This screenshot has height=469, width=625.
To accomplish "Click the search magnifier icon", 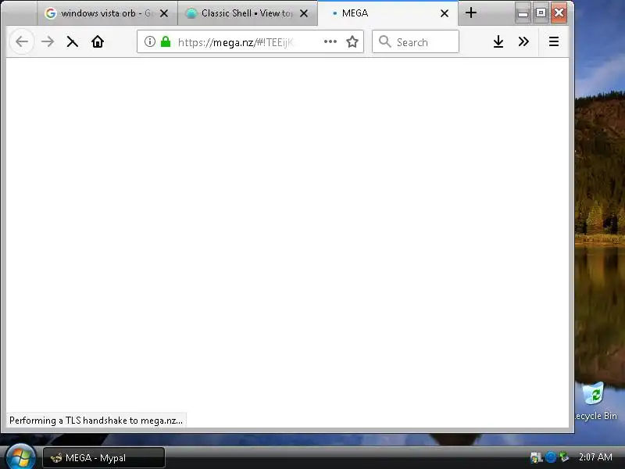I will (x=384, y=41).
